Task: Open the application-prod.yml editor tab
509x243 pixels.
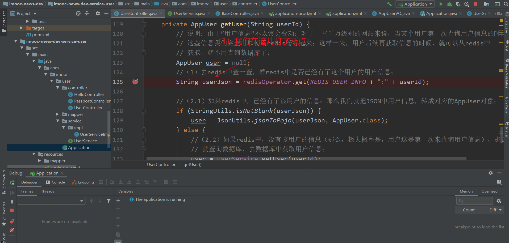Action: click(x=295, y=13)
